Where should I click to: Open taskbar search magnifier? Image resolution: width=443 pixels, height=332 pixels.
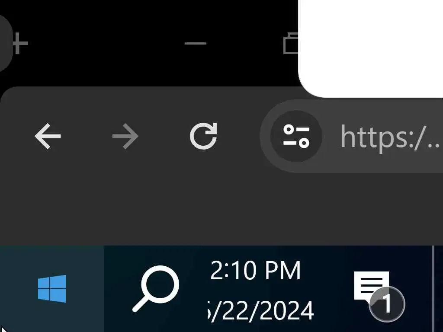coord(156,288)
